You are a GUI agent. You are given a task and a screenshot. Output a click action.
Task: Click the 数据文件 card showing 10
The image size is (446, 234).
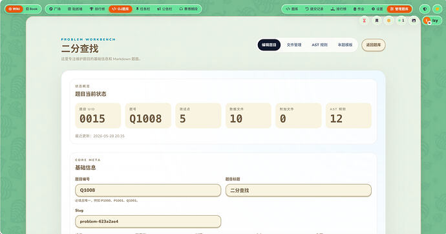(248, 116)
